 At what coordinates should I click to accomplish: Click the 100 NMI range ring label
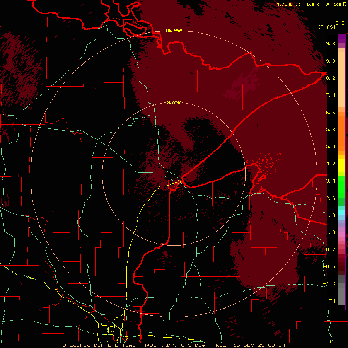[174, 31]
